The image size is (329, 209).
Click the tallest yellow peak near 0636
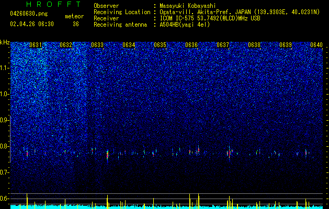198,201
